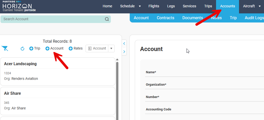Click the plus icon to add Account
The height and width of the screenshot is (120, 264).
[47, 49]
